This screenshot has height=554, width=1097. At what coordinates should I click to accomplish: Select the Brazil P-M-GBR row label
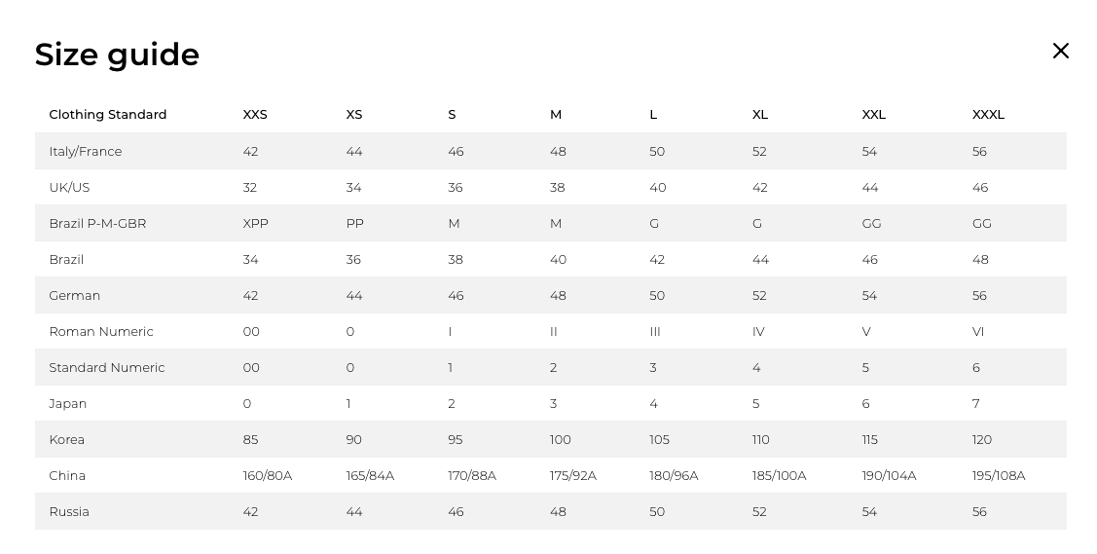(x=97, y=224)
